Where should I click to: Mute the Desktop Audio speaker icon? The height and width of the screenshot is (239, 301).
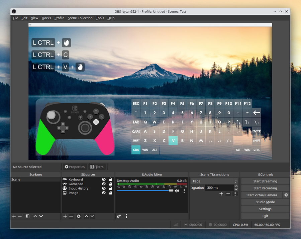pyautogui.click(x=177, y=191)
